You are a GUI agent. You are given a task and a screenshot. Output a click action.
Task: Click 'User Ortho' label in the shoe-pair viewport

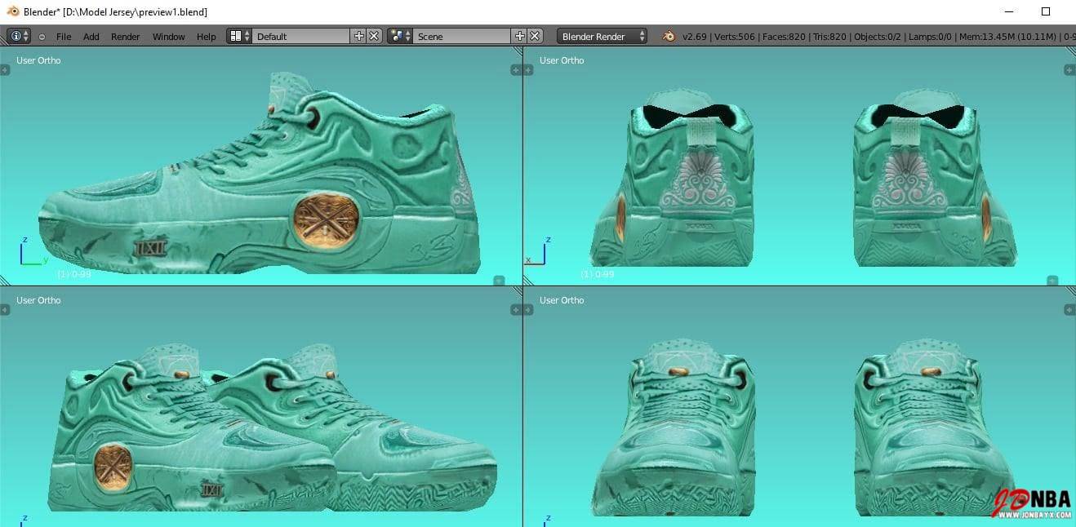[38, 300]
